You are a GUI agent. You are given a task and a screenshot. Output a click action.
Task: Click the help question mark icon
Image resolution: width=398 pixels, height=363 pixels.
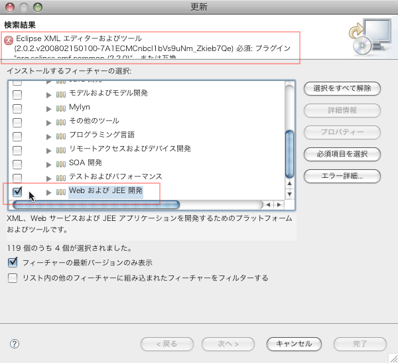click(15, 344)
